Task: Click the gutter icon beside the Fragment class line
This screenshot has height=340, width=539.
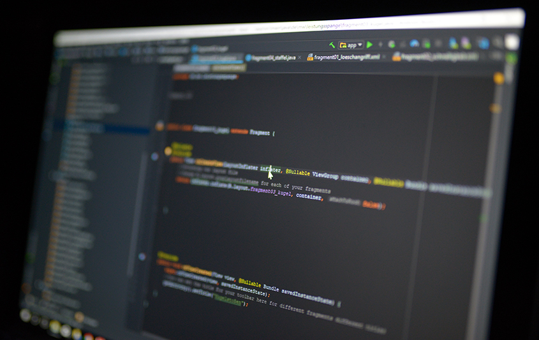Action: (159, 127)
